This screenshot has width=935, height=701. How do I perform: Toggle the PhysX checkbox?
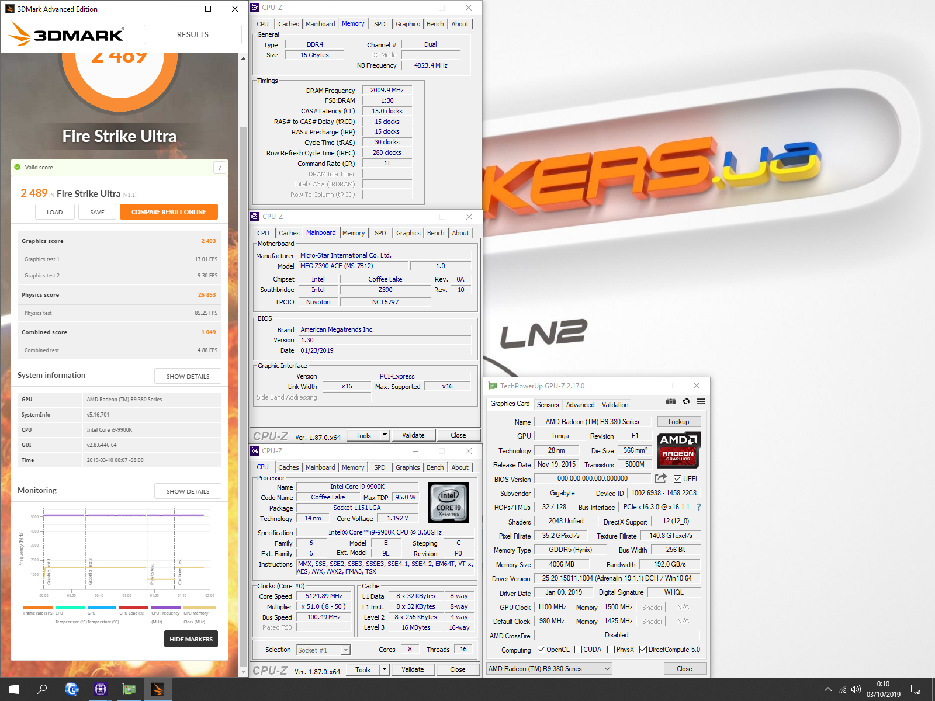click(x=611, y=650)
